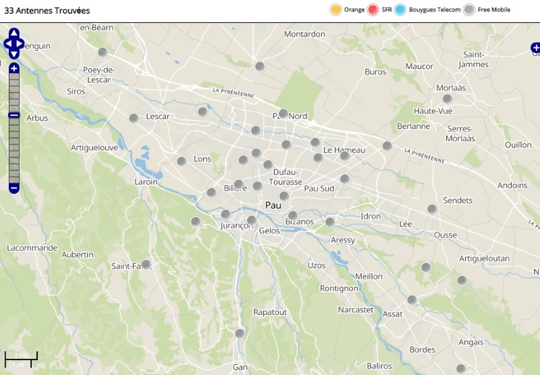
Task: Select the antenna marker at Morlaàs
Action: (x=447, y=99)
